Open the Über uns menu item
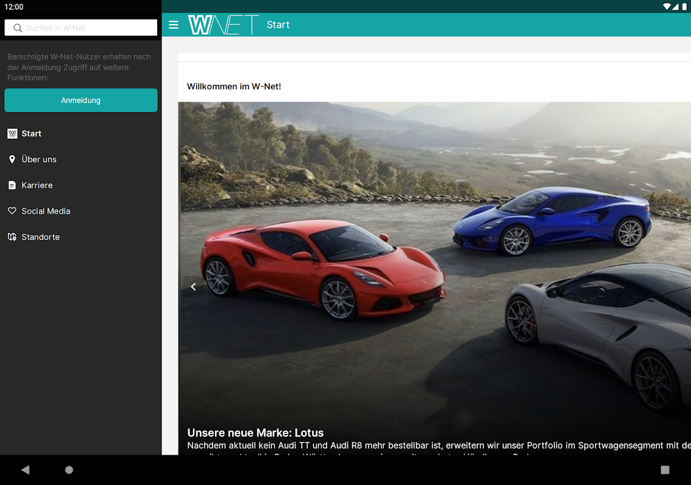691x485 pixels. [x=81, y=159]
